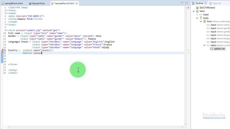The image size is (230, 129).
Task: Click the warning marker on line 17
Action: (2, 53)
